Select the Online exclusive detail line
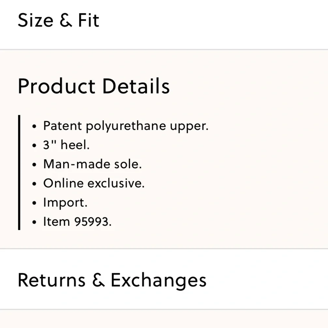Screen dimensions: 328x328 click(94, 183)
